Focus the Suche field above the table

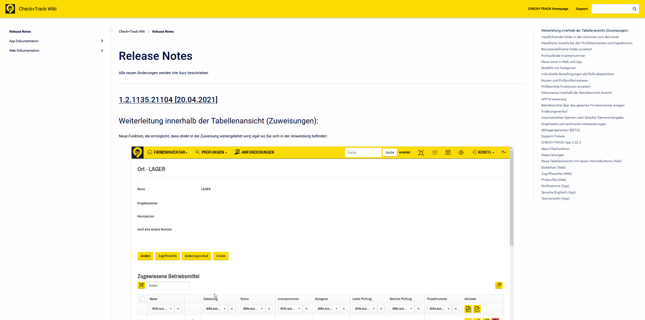pos(168,286)
